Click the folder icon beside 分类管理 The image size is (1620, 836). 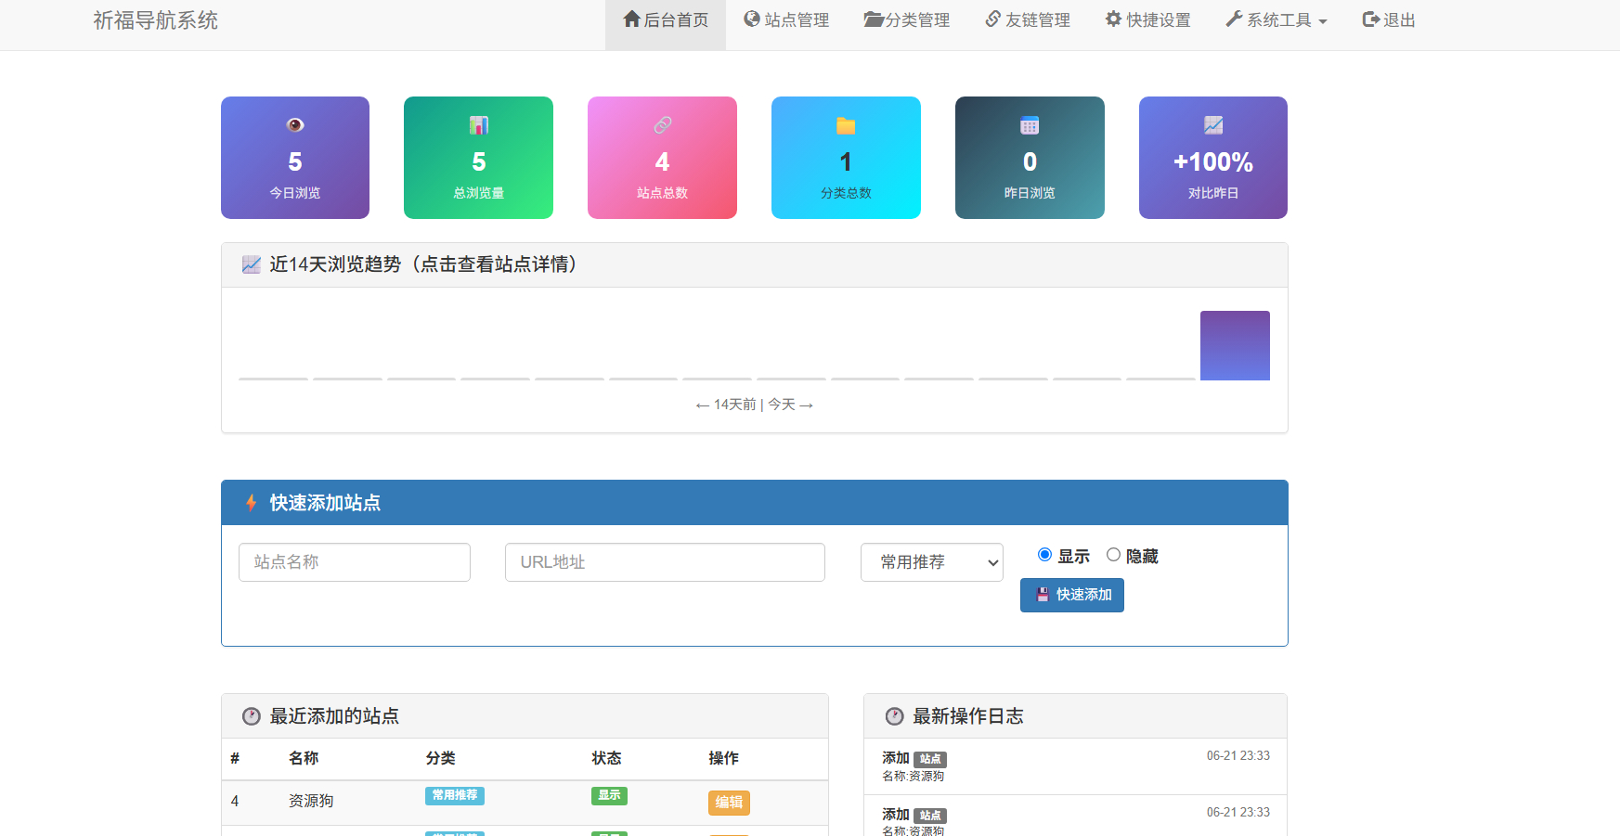pyautogui.click(x=874, y=19)
